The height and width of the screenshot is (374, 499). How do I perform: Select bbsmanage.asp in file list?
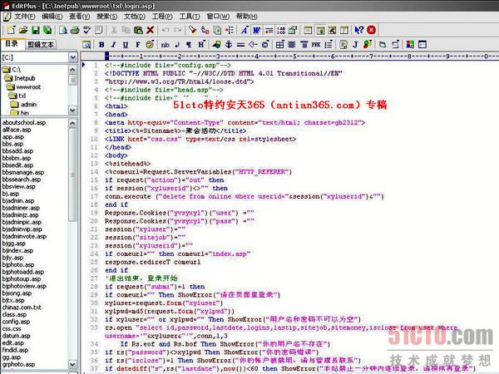[23, 172]
